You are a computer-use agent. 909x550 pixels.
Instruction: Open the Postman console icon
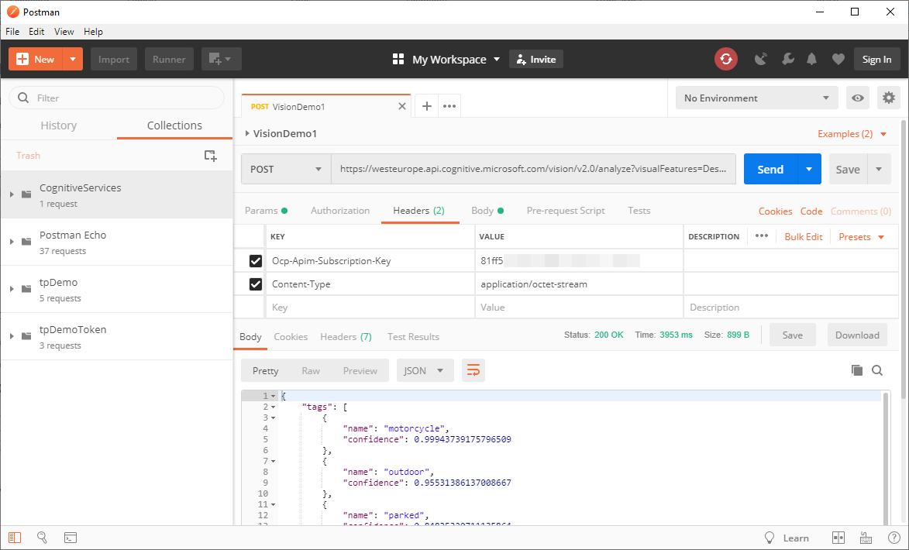(x=70, y=538)
